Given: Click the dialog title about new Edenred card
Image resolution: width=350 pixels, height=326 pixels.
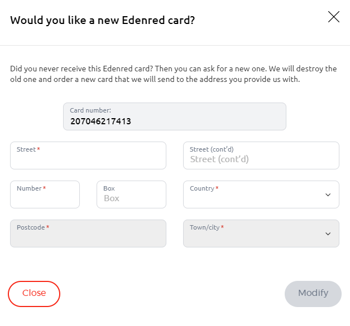Looking at the screenshot, I should click(102, 21).
